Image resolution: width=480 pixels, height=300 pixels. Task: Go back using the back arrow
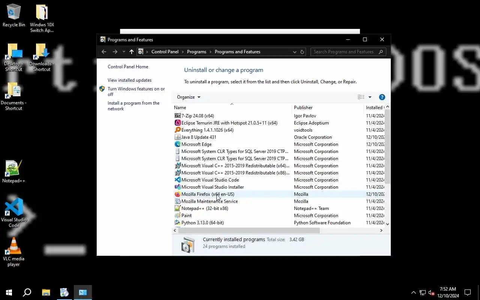click(x=104, y=52)
